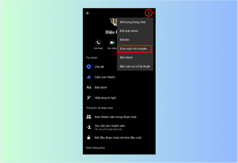Select the Aa Biệt danh icon
The image size is (238, 163).
pyautogui.click(x=89, y=87)
